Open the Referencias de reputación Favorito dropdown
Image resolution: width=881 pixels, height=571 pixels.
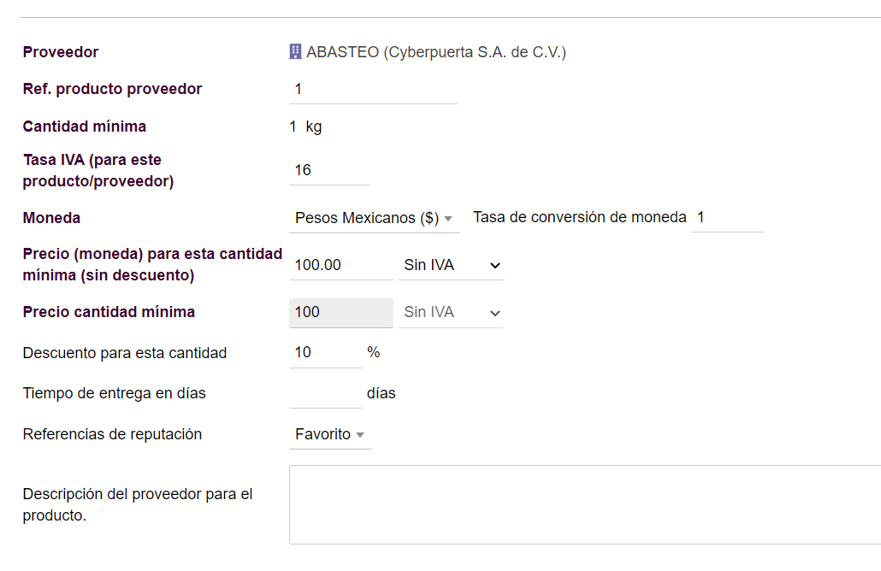tap(330, 434)
